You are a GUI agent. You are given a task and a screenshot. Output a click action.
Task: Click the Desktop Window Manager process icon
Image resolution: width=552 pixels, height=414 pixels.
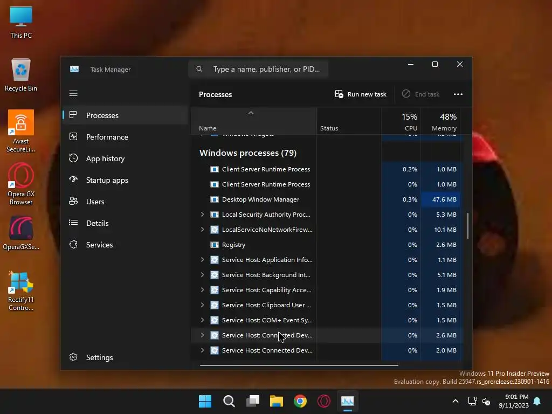(215, 199)
